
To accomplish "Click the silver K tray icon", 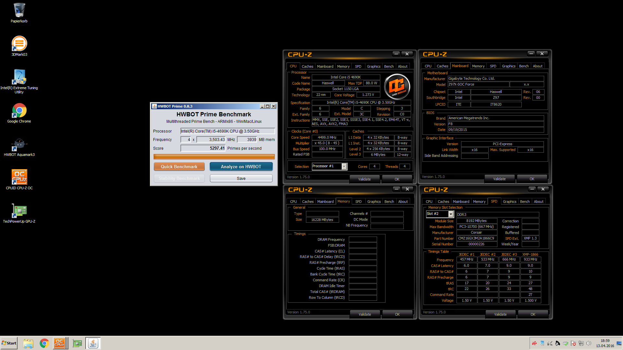I will tap(550, 343).
